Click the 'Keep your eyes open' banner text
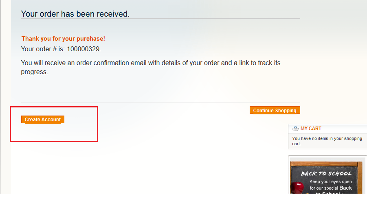 (x=331, y=181)
